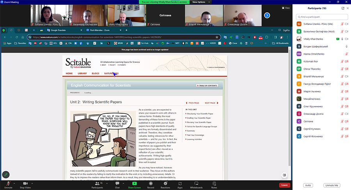Click the Unmute Me button
The image size is (351, 190).
click(x=332, y=185)
